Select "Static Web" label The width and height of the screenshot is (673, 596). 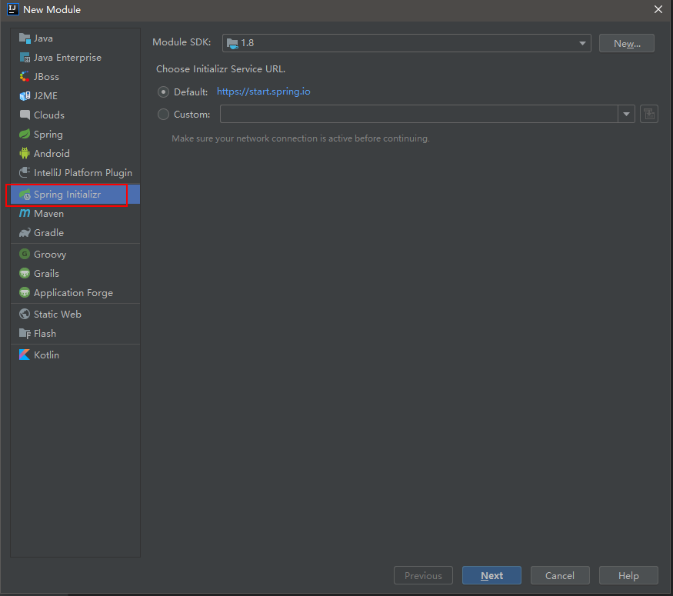(58, 314)
